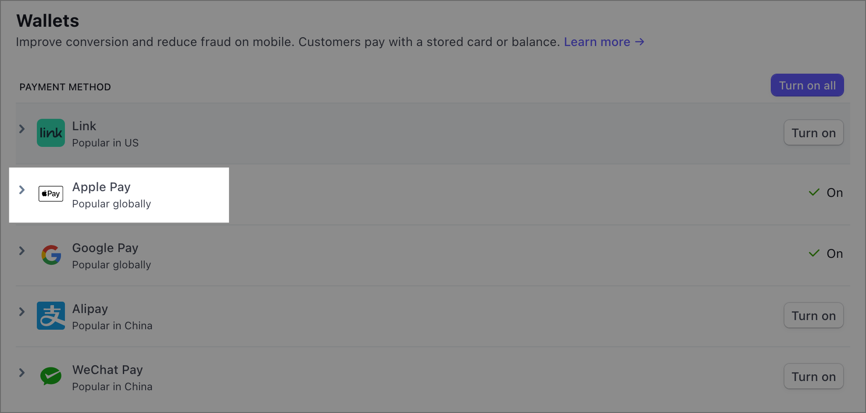Click the green checkmark for Google Pay

[814, 253]
